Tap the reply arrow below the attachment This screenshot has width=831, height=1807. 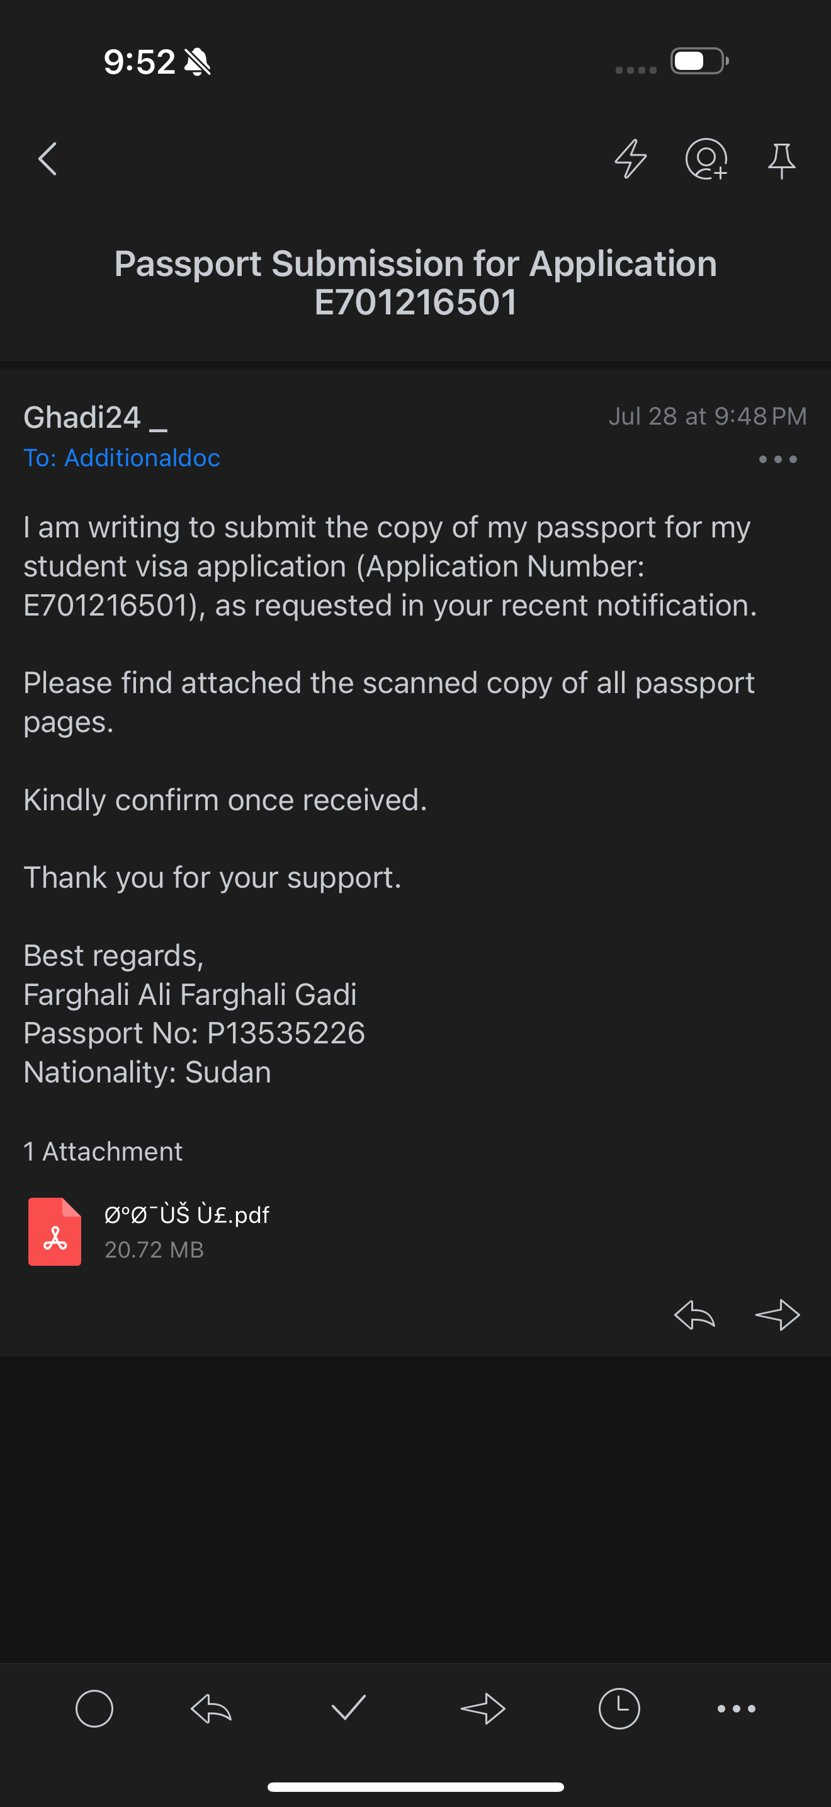tap(694, 1314)
